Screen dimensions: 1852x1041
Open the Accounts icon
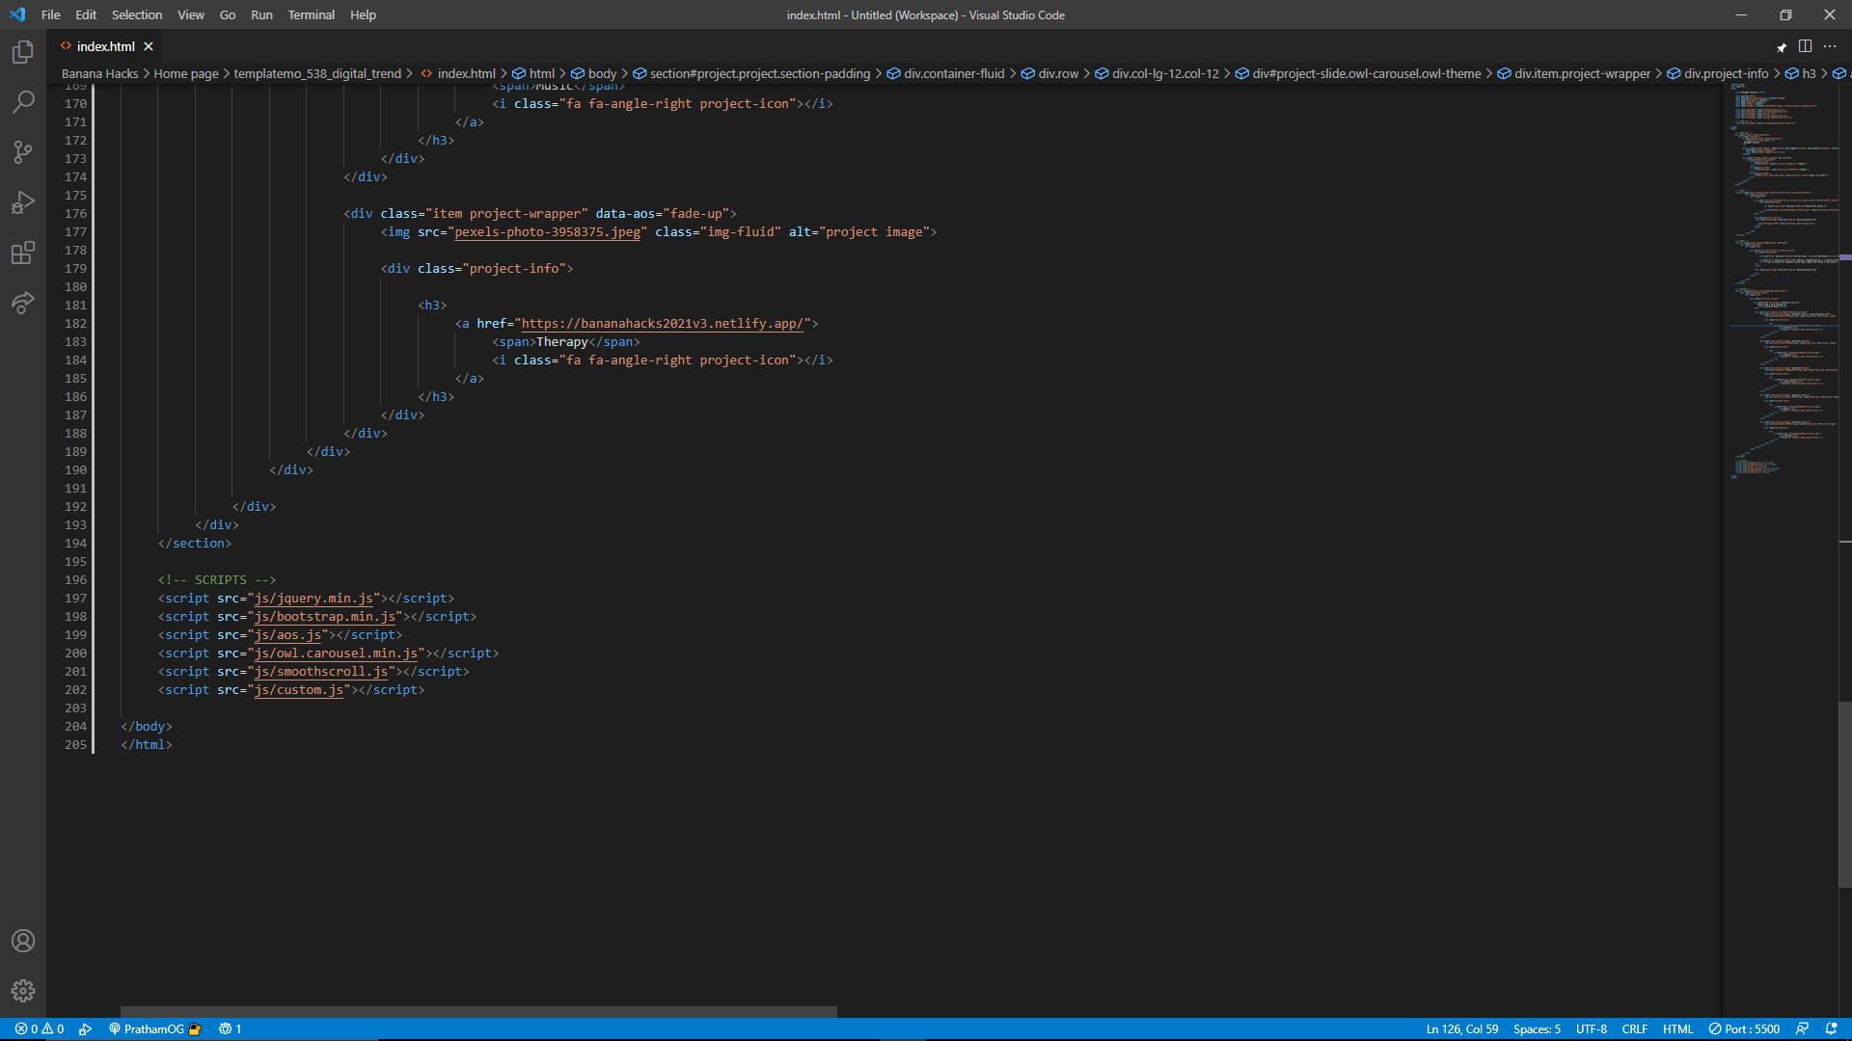pyautogui.click(x=23, y=941)
